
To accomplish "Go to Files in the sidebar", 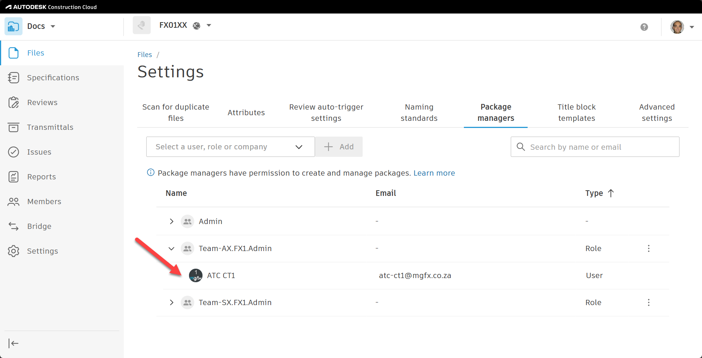I will pyautogui.click(x=62, y=53).
